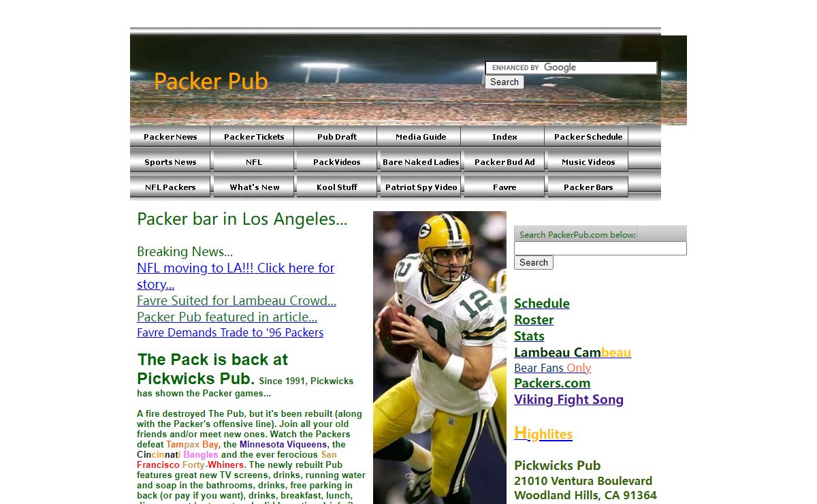Screen dimensions: 817x504
Task: Open Packer Pub featured in article link
Action: pyautogui.click(x=227, y=317)
